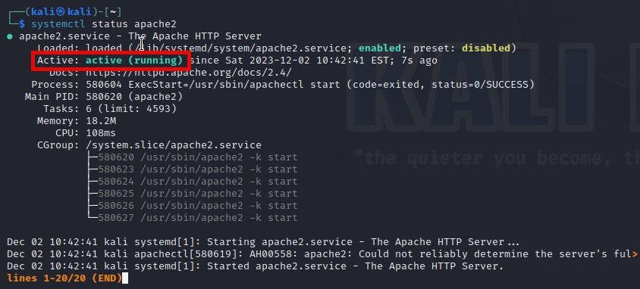Click the green 'enabled' text in Loaded line
Viewport: 640px width, 289px height.
pos(380,48)
